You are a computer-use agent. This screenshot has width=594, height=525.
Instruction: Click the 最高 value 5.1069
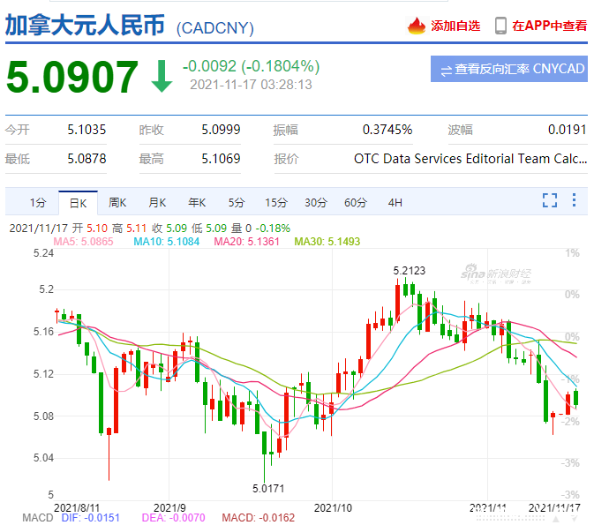pyautogui.click(x=221, y=158)
